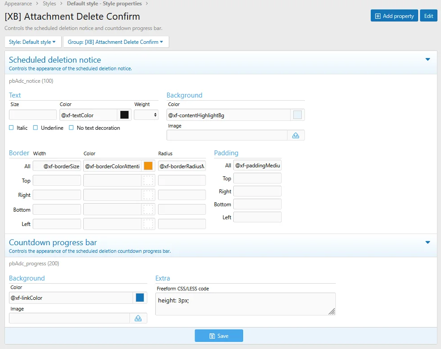
Task: Open the notice background color swatch
Action: pos(297,115)
